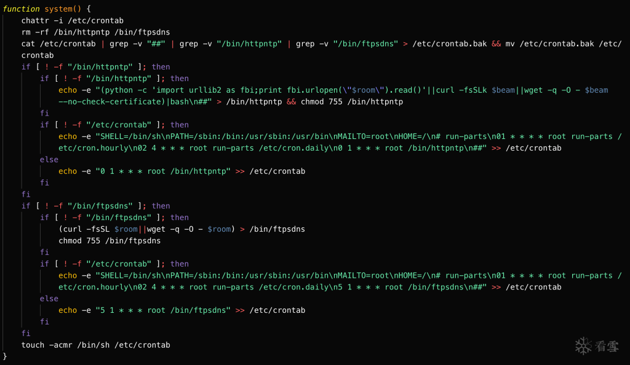Click '(curl -fsSL' at the start of the download line
Viewport: 630px width, 365px height.
[x=84, y=229]
